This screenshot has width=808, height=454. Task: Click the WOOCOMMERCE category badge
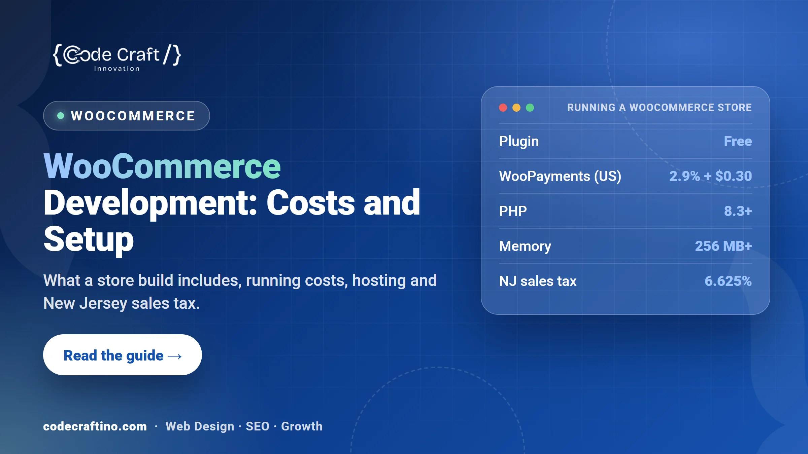coord(127,116)
